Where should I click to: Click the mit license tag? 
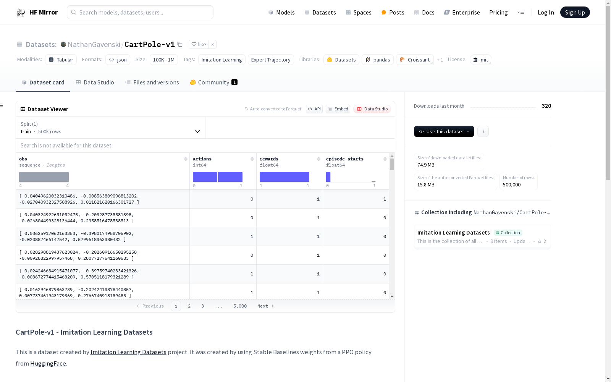click(x=481, y=60)
